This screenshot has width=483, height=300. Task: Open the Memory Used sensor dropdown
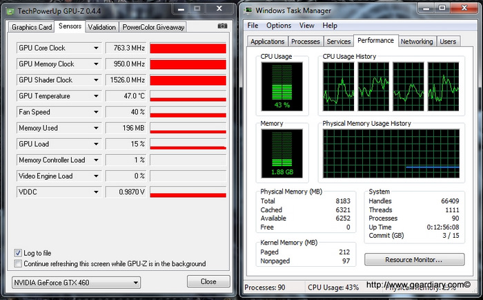[x=96, y=128]
